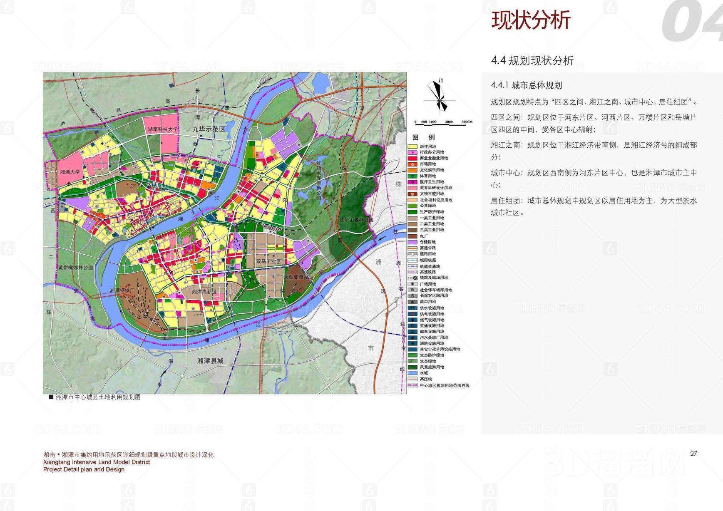Click the 道路用地 legend symbol
Viewport: 723px width, 511px height.
click(x=412, y=254)
